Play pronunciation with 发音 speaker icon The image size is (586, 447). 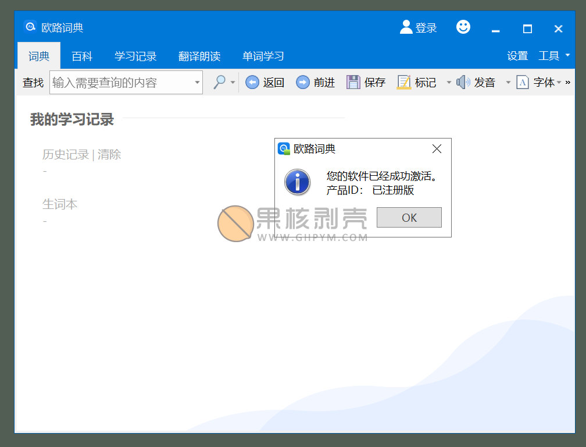coord(463,83)
